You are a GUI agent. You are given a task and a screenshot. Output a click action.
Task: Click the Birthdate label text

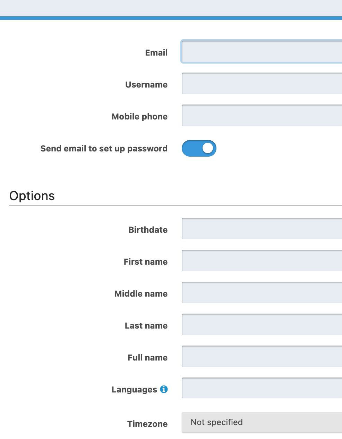148,230
